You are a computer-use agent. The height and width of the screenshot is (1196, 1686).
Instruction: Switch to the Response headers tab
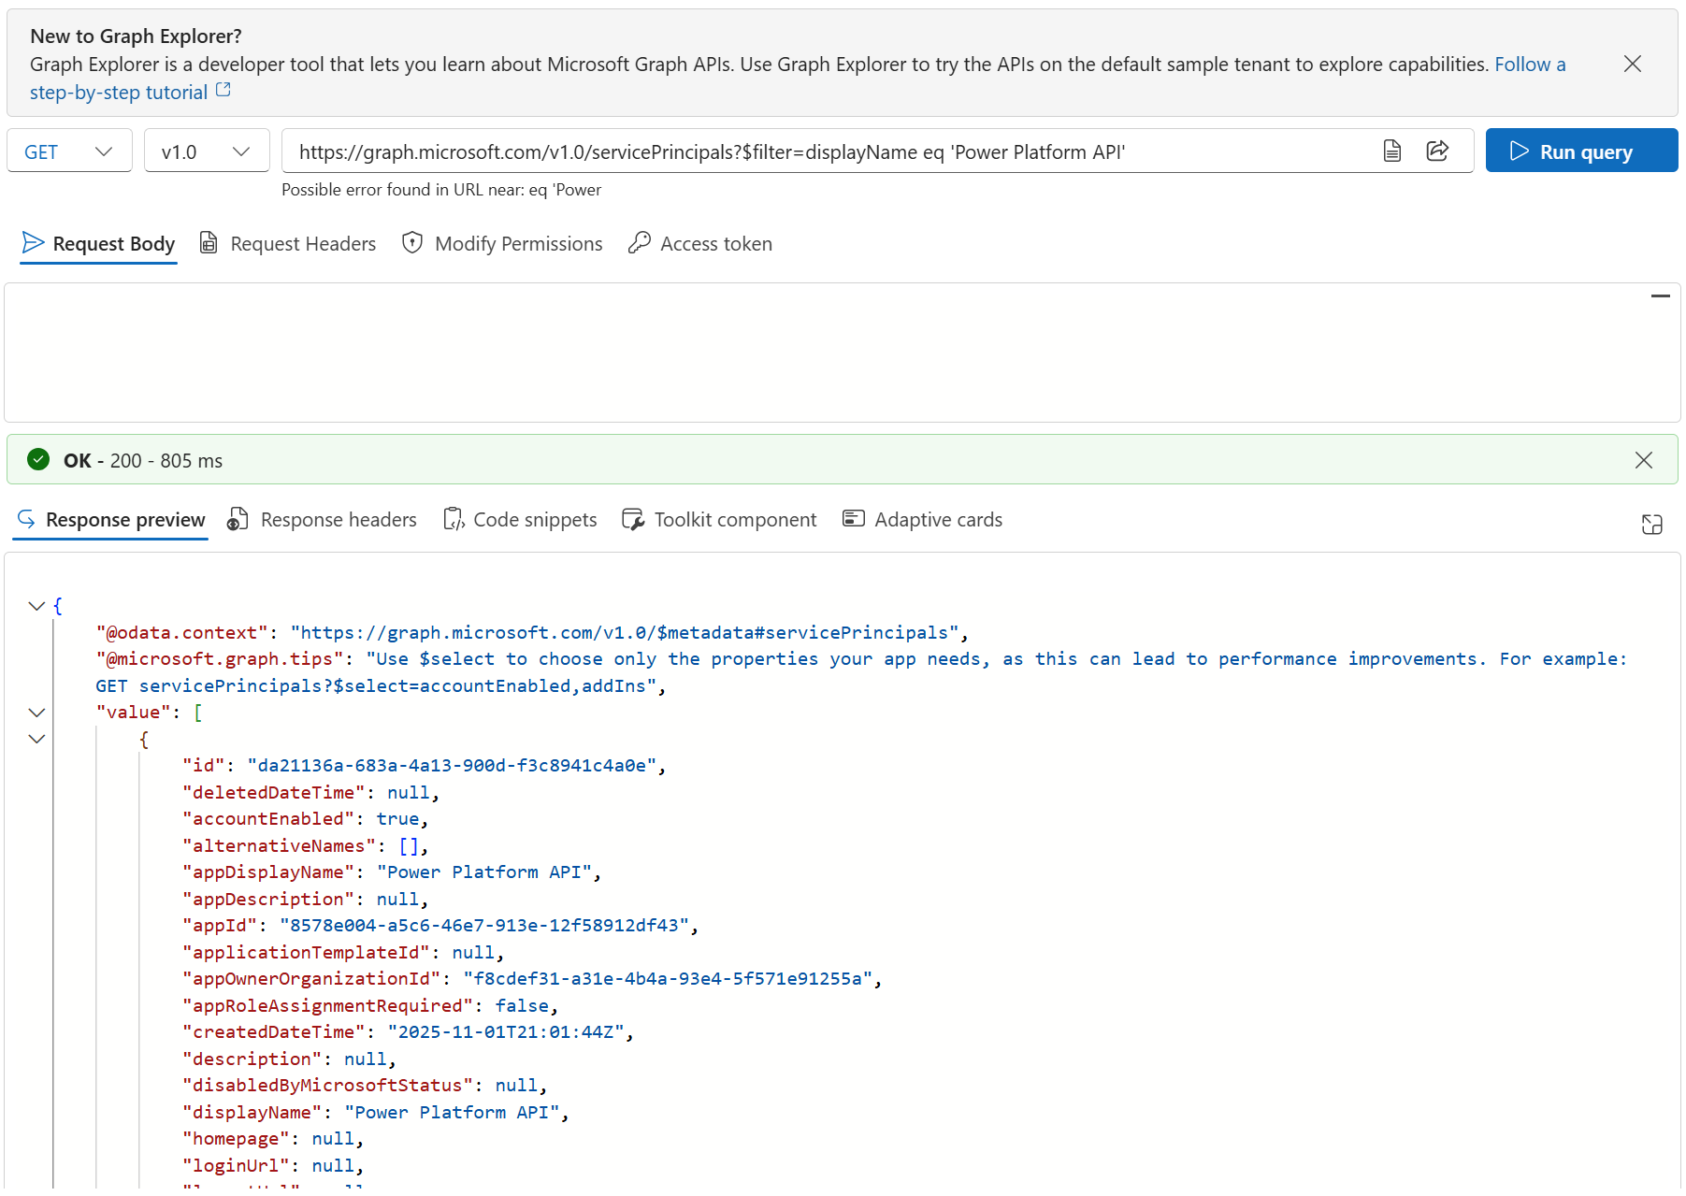(x=322, y=519)
